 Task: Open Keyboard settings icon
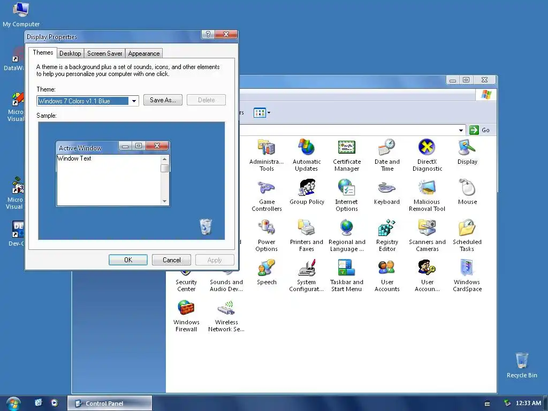[x=386, y=192]
